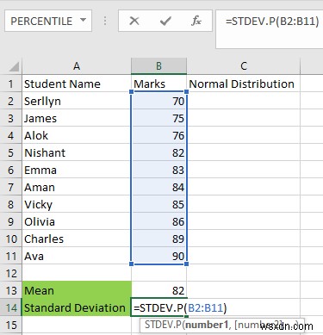
Task: Click the formula bar resize dots handle
Action: [x=105, y=21]
